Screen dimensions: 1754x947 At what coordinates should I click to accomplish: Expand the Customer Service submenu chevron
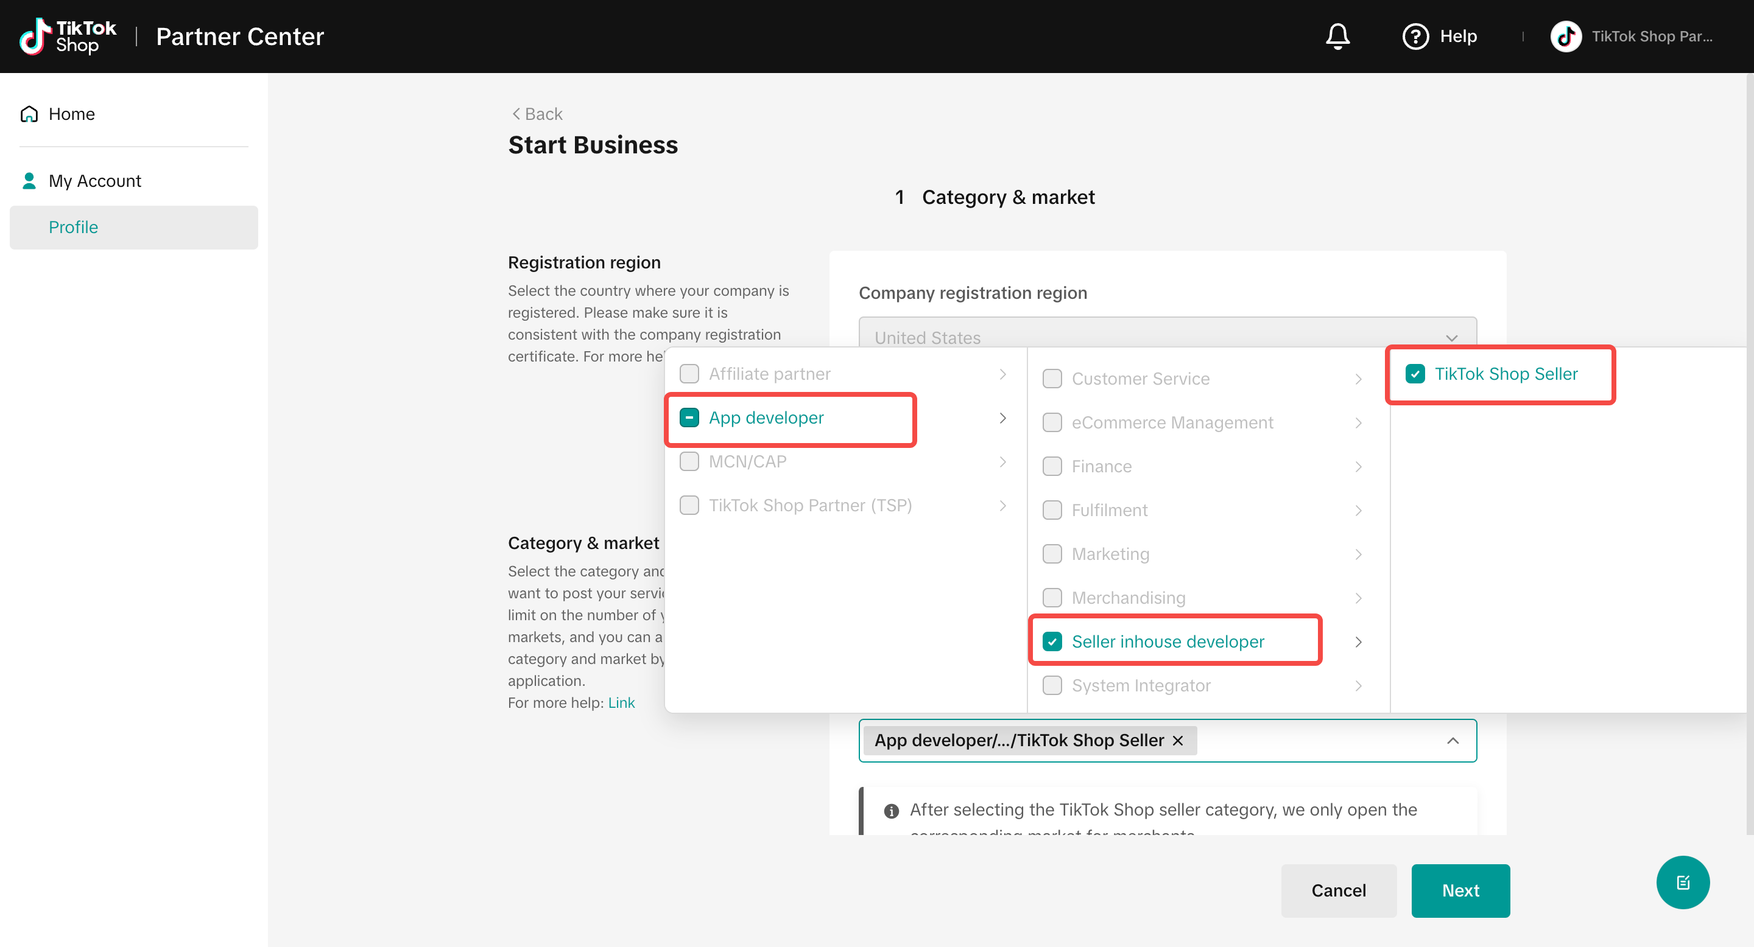(x=1358, y=379)
